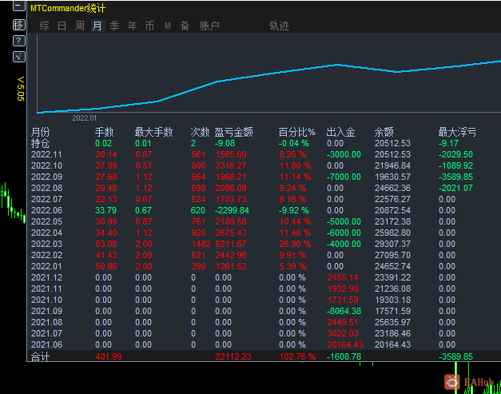Click loss value -2299.84

(232, 210)
